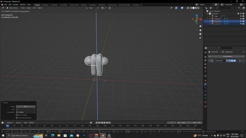Open the Edit menu
Image resolution: width=246 pixels, height=138 pixels.
coord(10,5)
